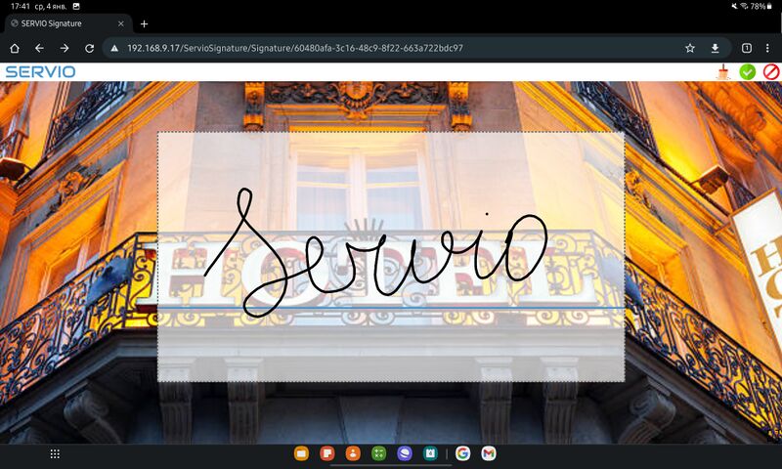The width and height of the screenshot is (782, 469).
Task: Launch Gmail from the taskbar
Action: coord(488,453)
